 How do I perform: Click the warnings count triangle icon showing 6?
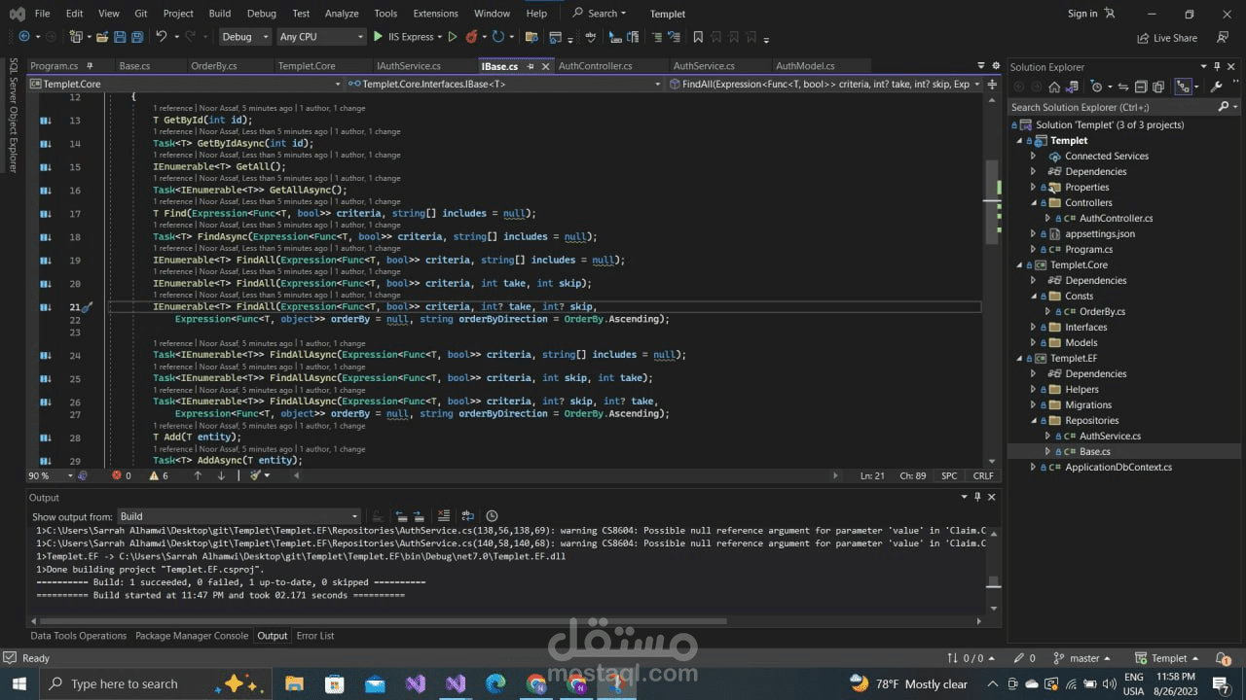(154, 475)
